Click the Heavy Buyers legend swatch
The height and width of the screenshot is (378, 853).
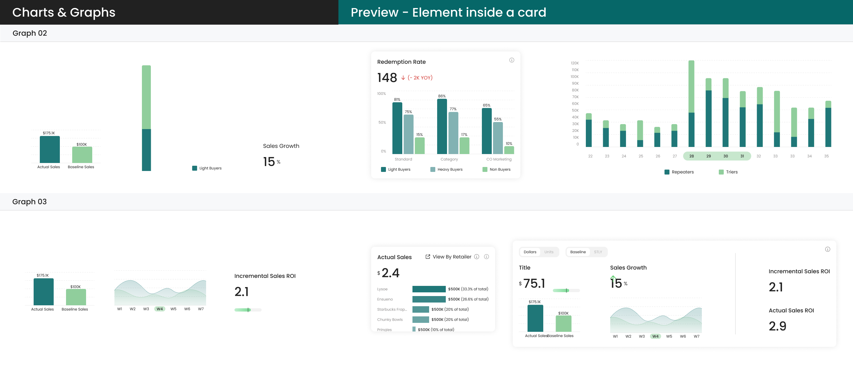(433, 169)
